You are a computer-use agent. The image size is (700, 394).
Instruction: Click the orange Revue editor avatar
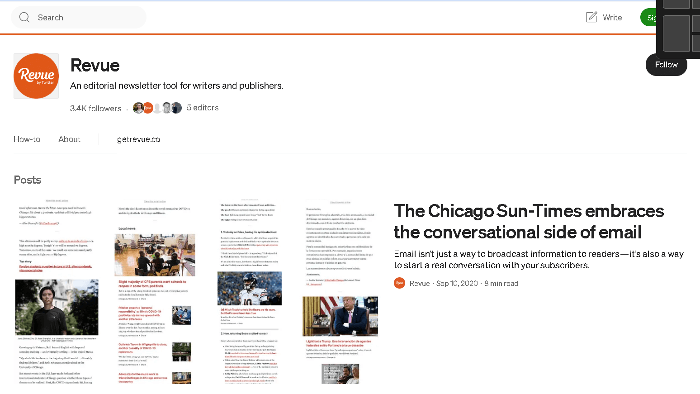click(148, 108)
